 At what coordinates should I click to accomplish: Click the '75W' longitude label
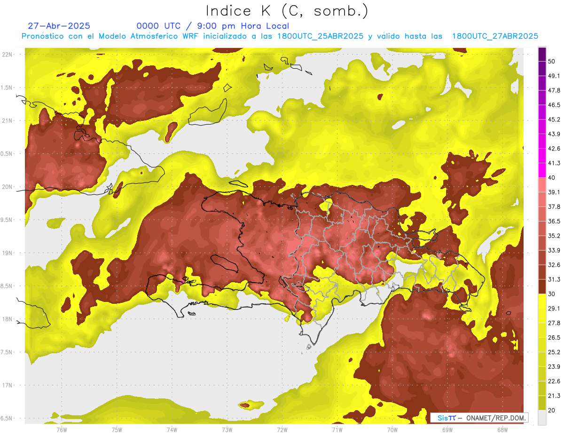(117, 430)
